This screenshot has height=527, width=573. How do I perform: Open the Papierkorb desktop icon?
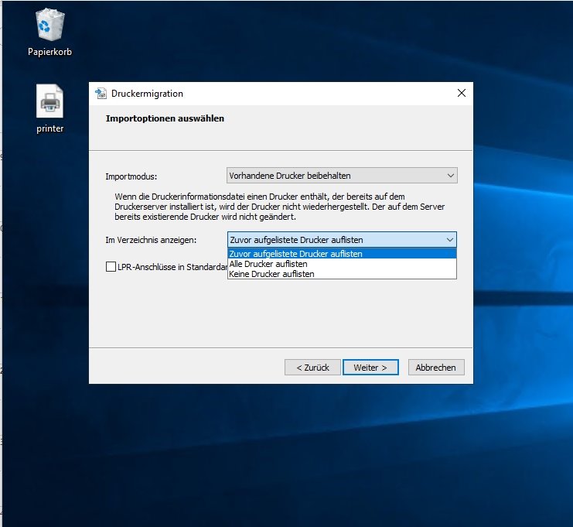49,25
